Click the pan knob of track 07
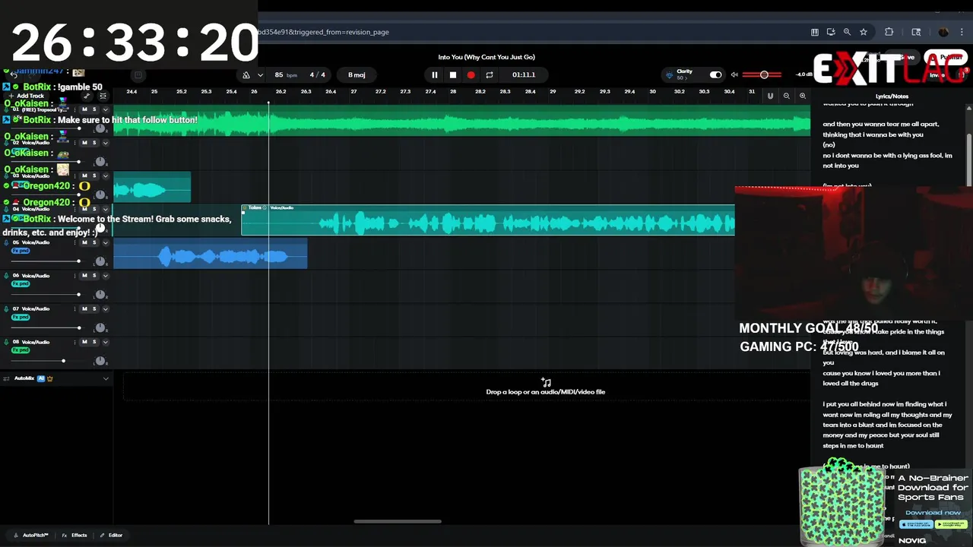Screen dimensions: 973x547 [x=100, y=328]
